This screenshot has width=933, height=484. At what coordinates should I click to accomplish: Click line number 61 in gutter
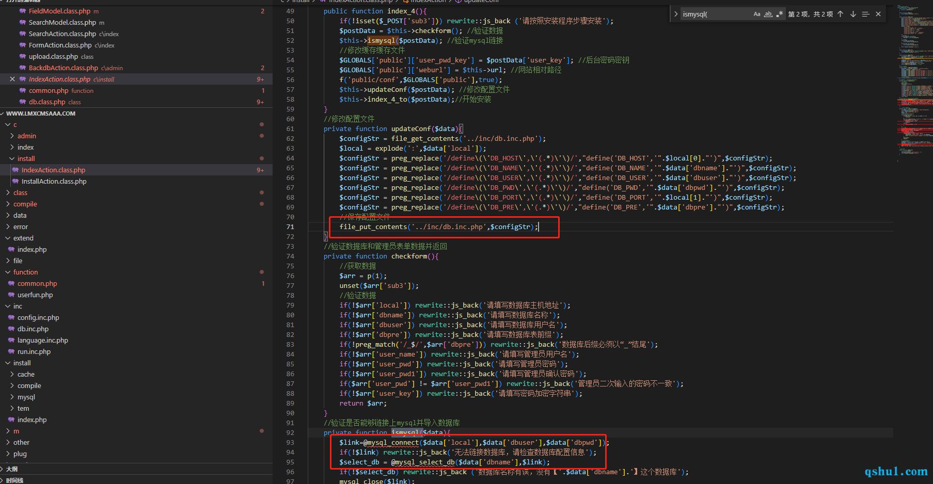pyautogui.click(x=290, y=128)
